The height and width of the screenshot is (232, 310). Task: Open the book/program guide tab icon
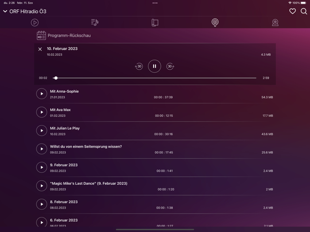[155, 23]
